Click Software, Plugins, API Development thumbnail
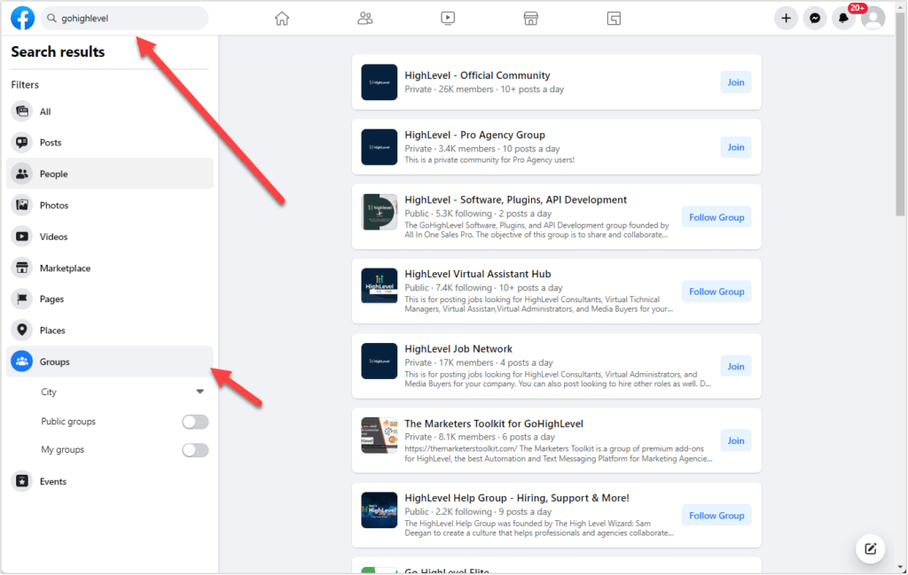Image resolution: width=908 pixels, height=575 pixels. 380,212
